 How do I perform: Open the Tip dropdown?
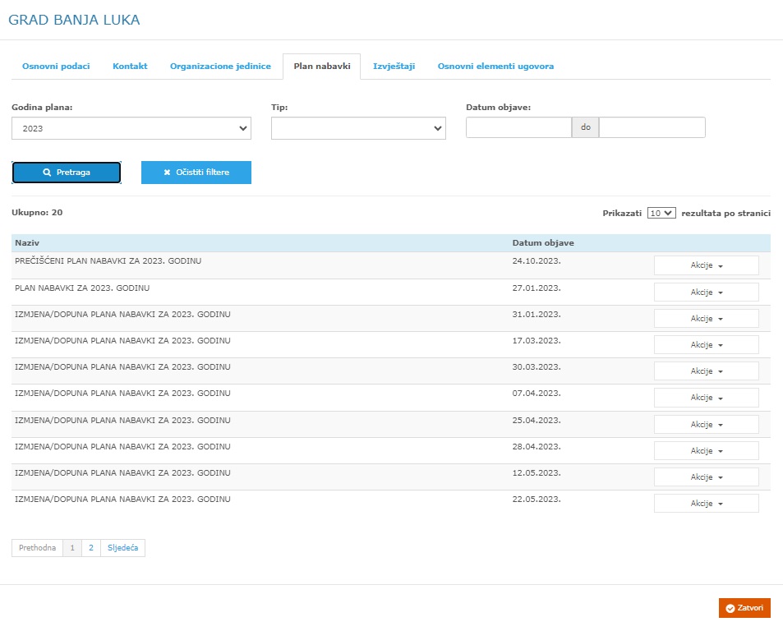point(358,128)
